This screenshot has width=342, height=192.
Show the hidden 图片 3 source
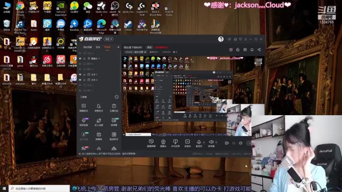point(80,69)
